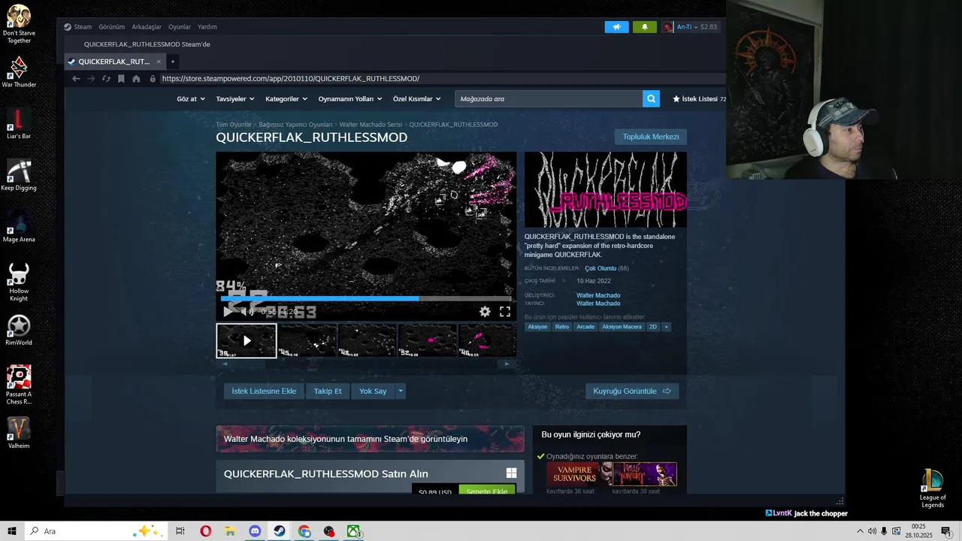Open the Arkadaşlar menu

pyautogui.click(x=147, y=27)
